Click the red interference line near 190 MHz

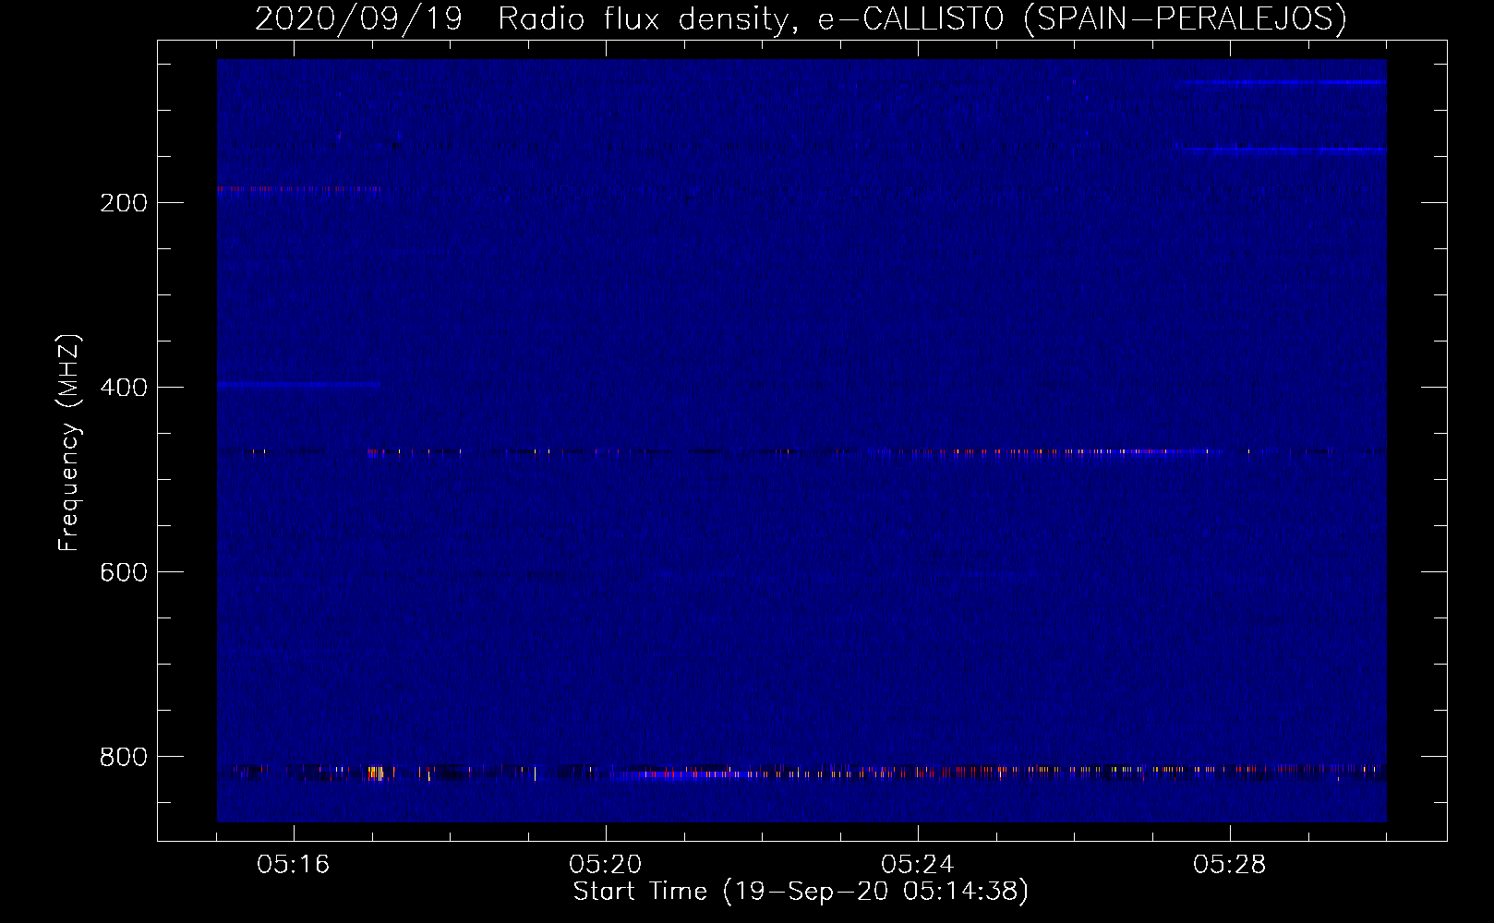coord(298,189)
